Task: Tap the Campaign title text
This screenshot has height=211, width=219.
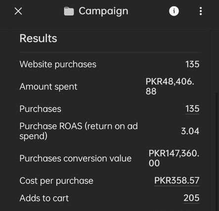Action: pos(103,11)
